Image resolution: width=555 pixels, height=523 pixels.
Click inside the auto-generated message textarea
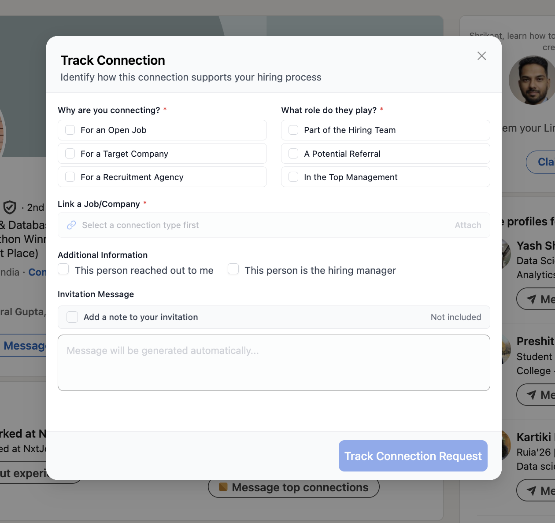point(274,362)
